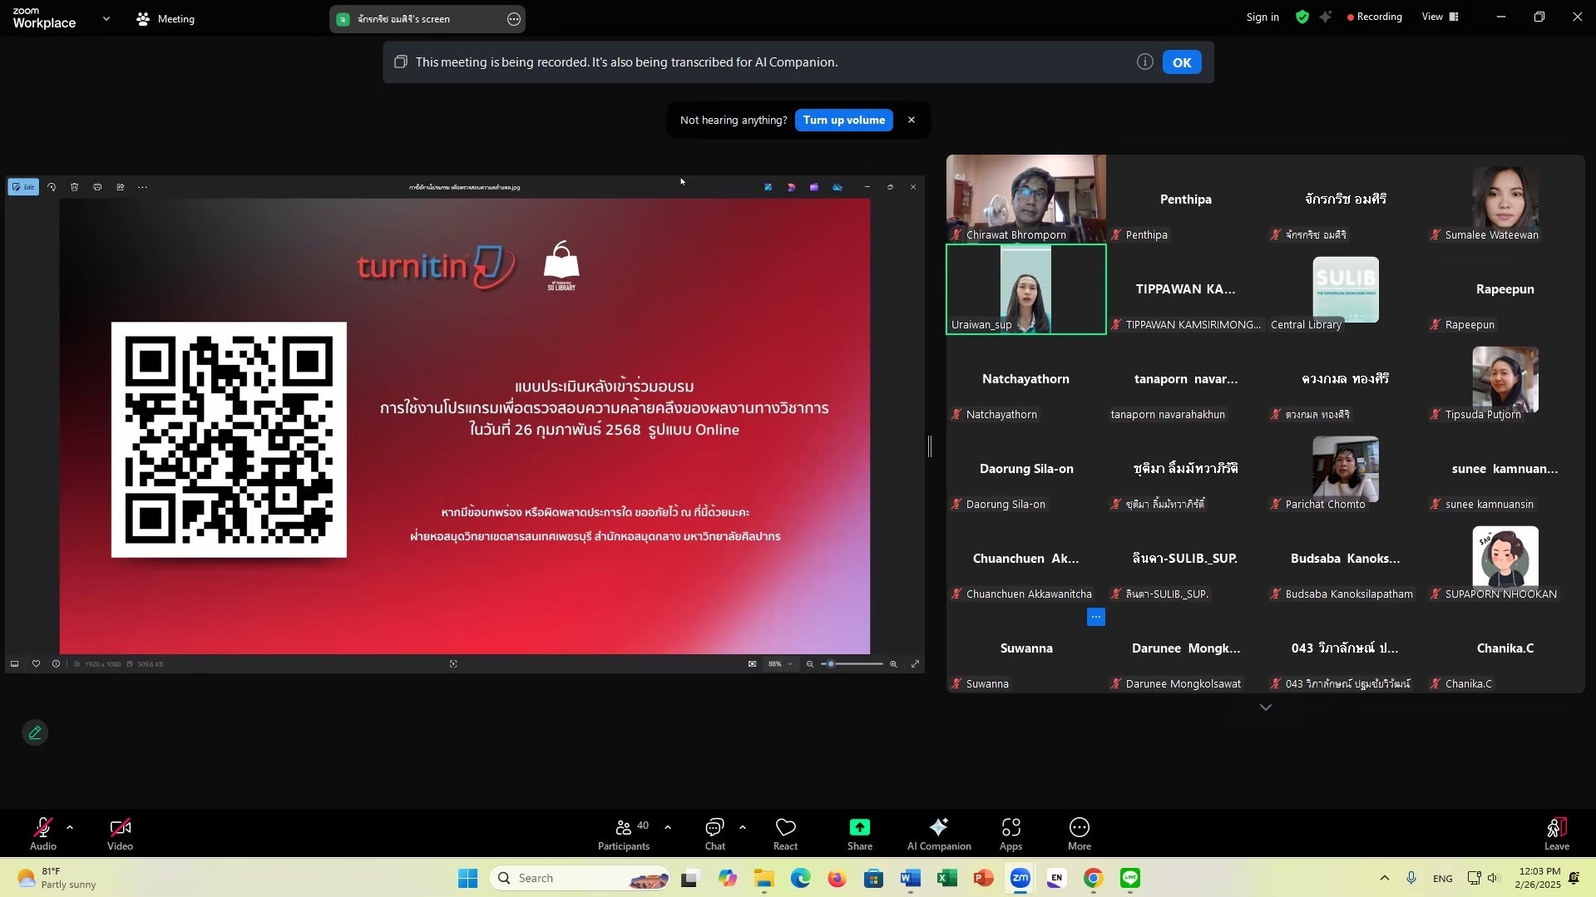The height and width of the screenshot is (897, 1596).
Task: Adjust the photo viewer zoom slider
Action: point(852,664)
